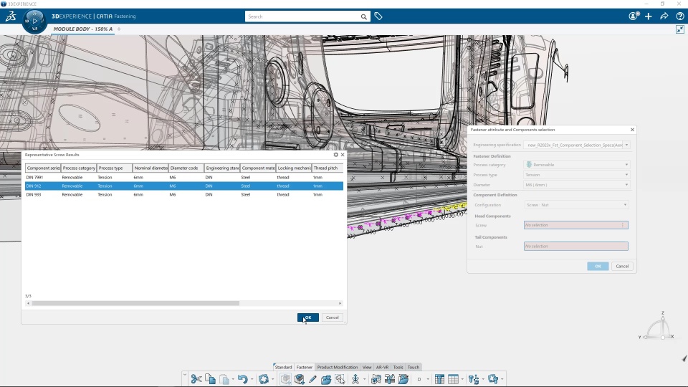
Task: Switch to the Product Modification tab
Action: (337, 367)
